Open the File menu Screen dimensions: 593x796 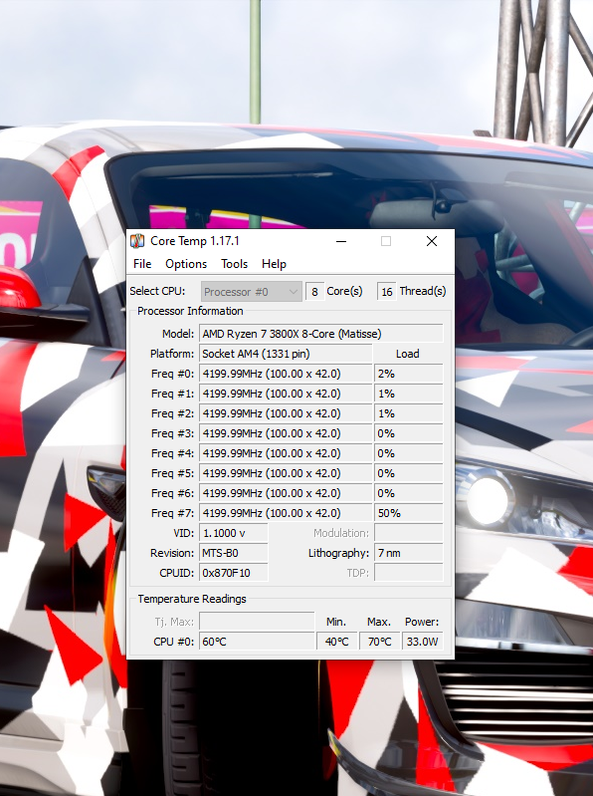[x=142, y=264]
